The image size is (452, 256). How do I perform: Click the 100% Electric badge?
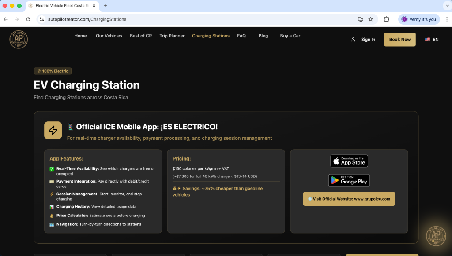point(53,71)
